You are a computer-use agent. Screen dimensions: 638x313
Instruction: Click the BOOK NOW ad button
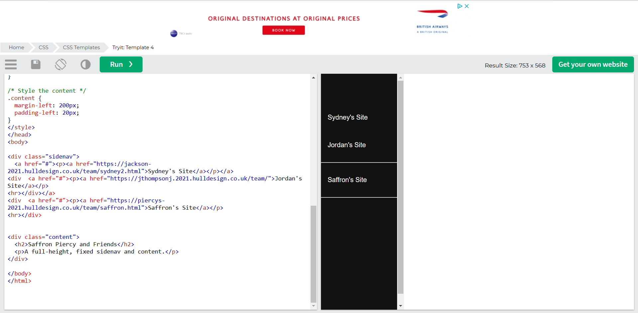pos(283,30)
